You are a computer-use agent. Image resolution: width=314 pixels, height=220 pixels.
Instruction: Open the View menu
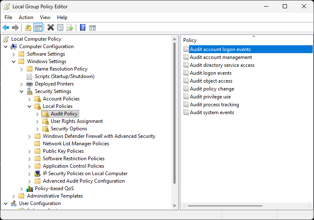[x=45, y=17]
